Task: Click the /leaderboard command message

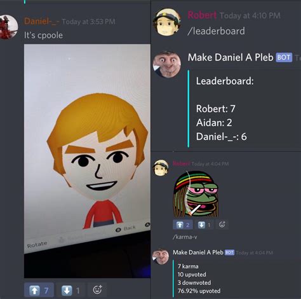Action: pos(216,31)
